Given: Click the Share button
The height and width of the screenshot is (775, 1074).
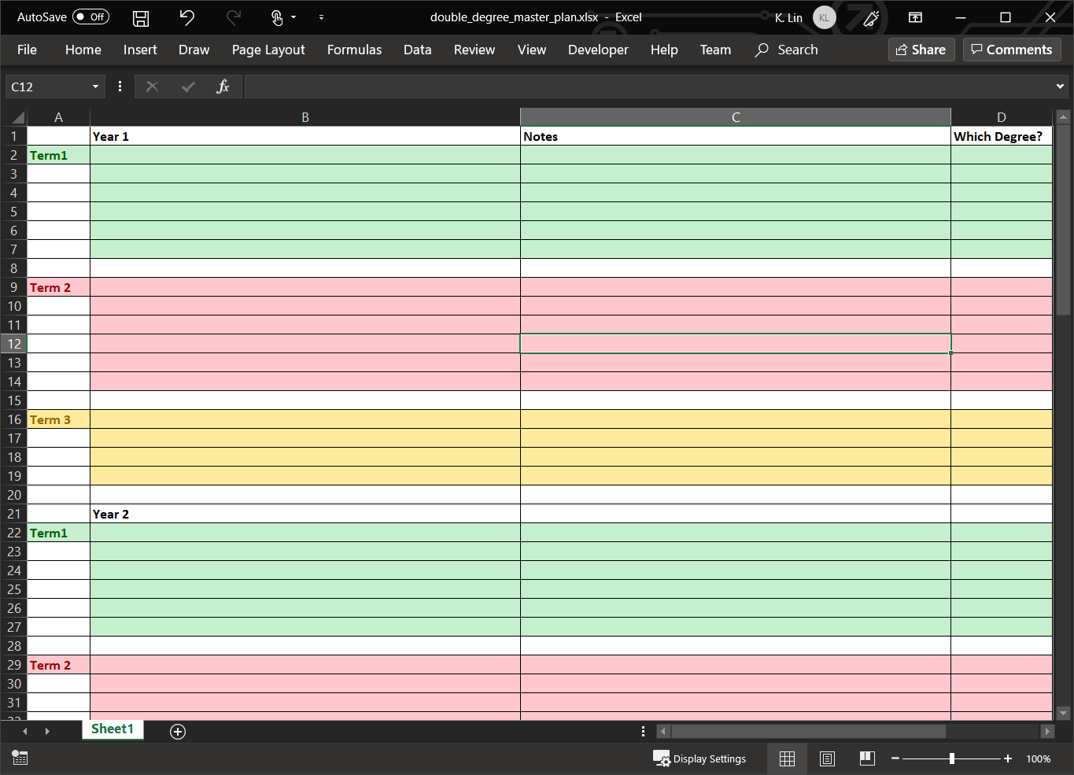Looking at the screenshot, I should [x=921, y=50].
